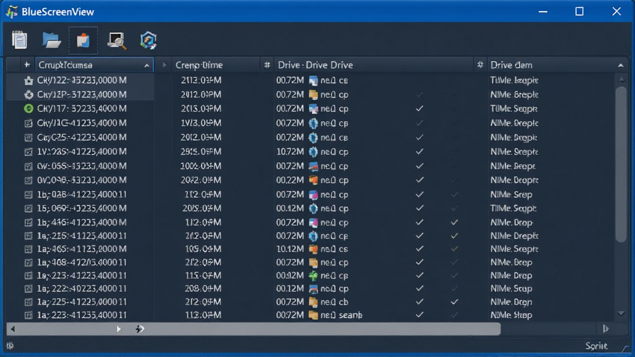Toggle second checkmark in 1b;-446 row
This screenshot has width=635, height=357.
[x=455, y=223]
